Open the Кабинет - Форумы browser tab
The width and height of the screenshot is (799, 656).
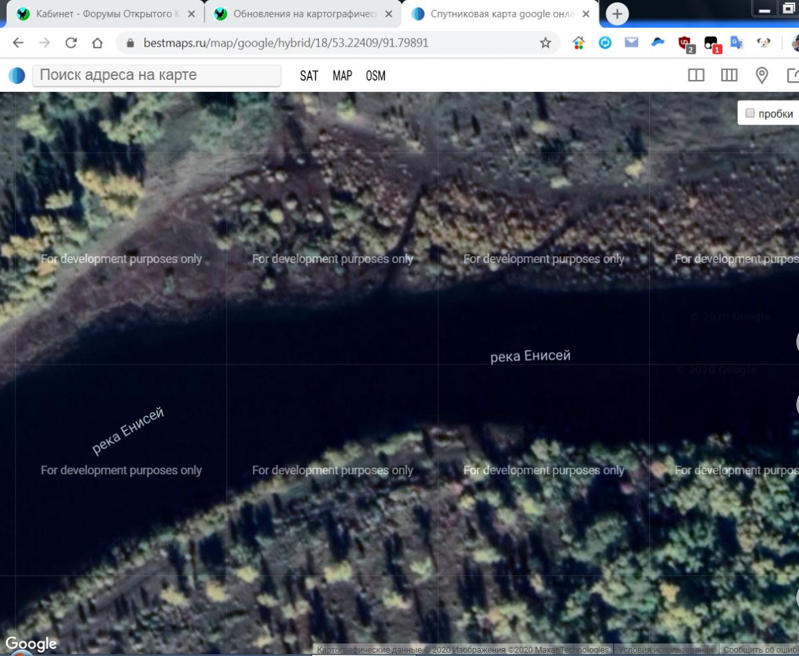pyautogui.click(x=107, y=14)
